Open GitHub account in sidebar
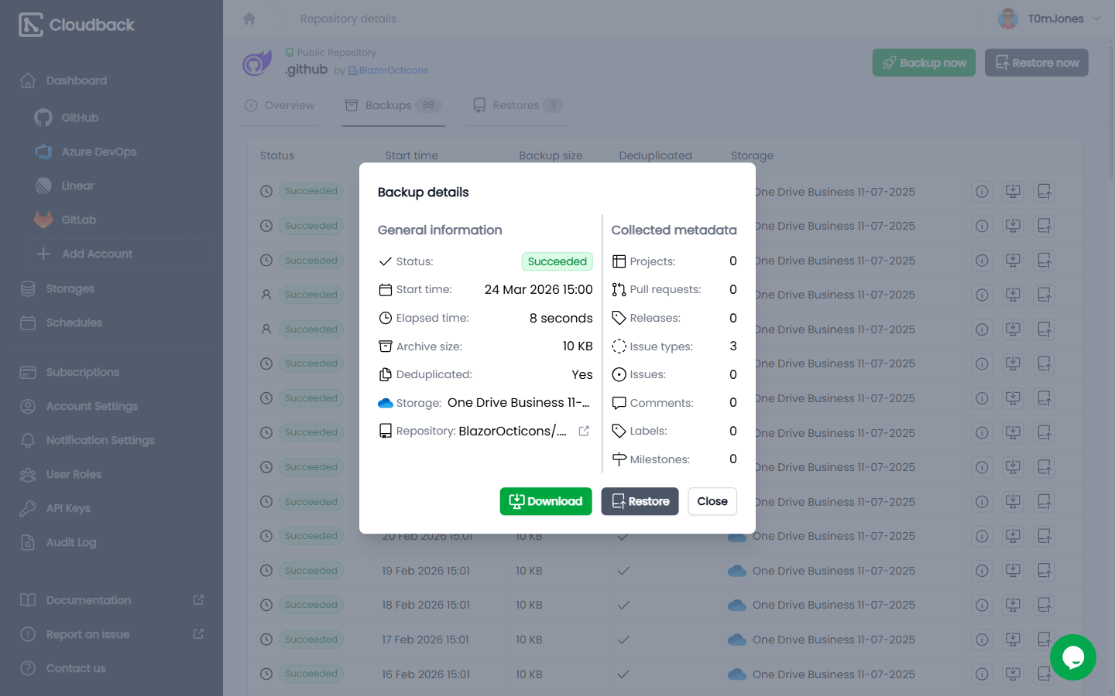 (x=80, y=118)
